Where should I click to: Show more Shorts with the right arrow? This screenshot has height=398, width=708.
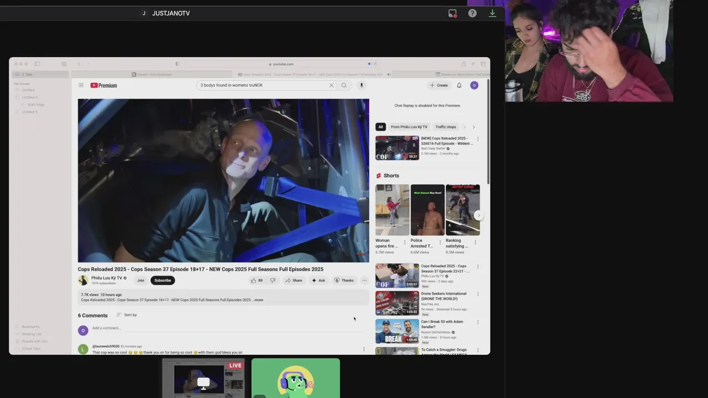pyautogui.click(x=479, y=216)
